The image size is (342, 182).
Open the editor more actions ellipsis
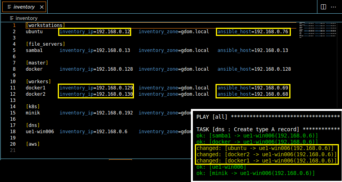click(x=333, y=7)
